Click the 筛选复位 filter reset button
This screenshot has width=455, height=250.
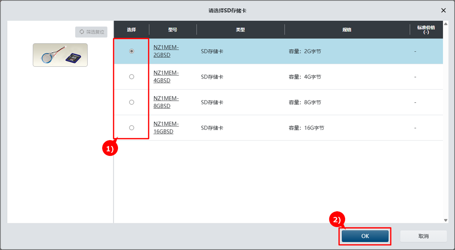91,32
